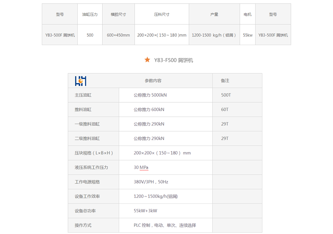Click the 公称推力 600kN value

point(149,109)
